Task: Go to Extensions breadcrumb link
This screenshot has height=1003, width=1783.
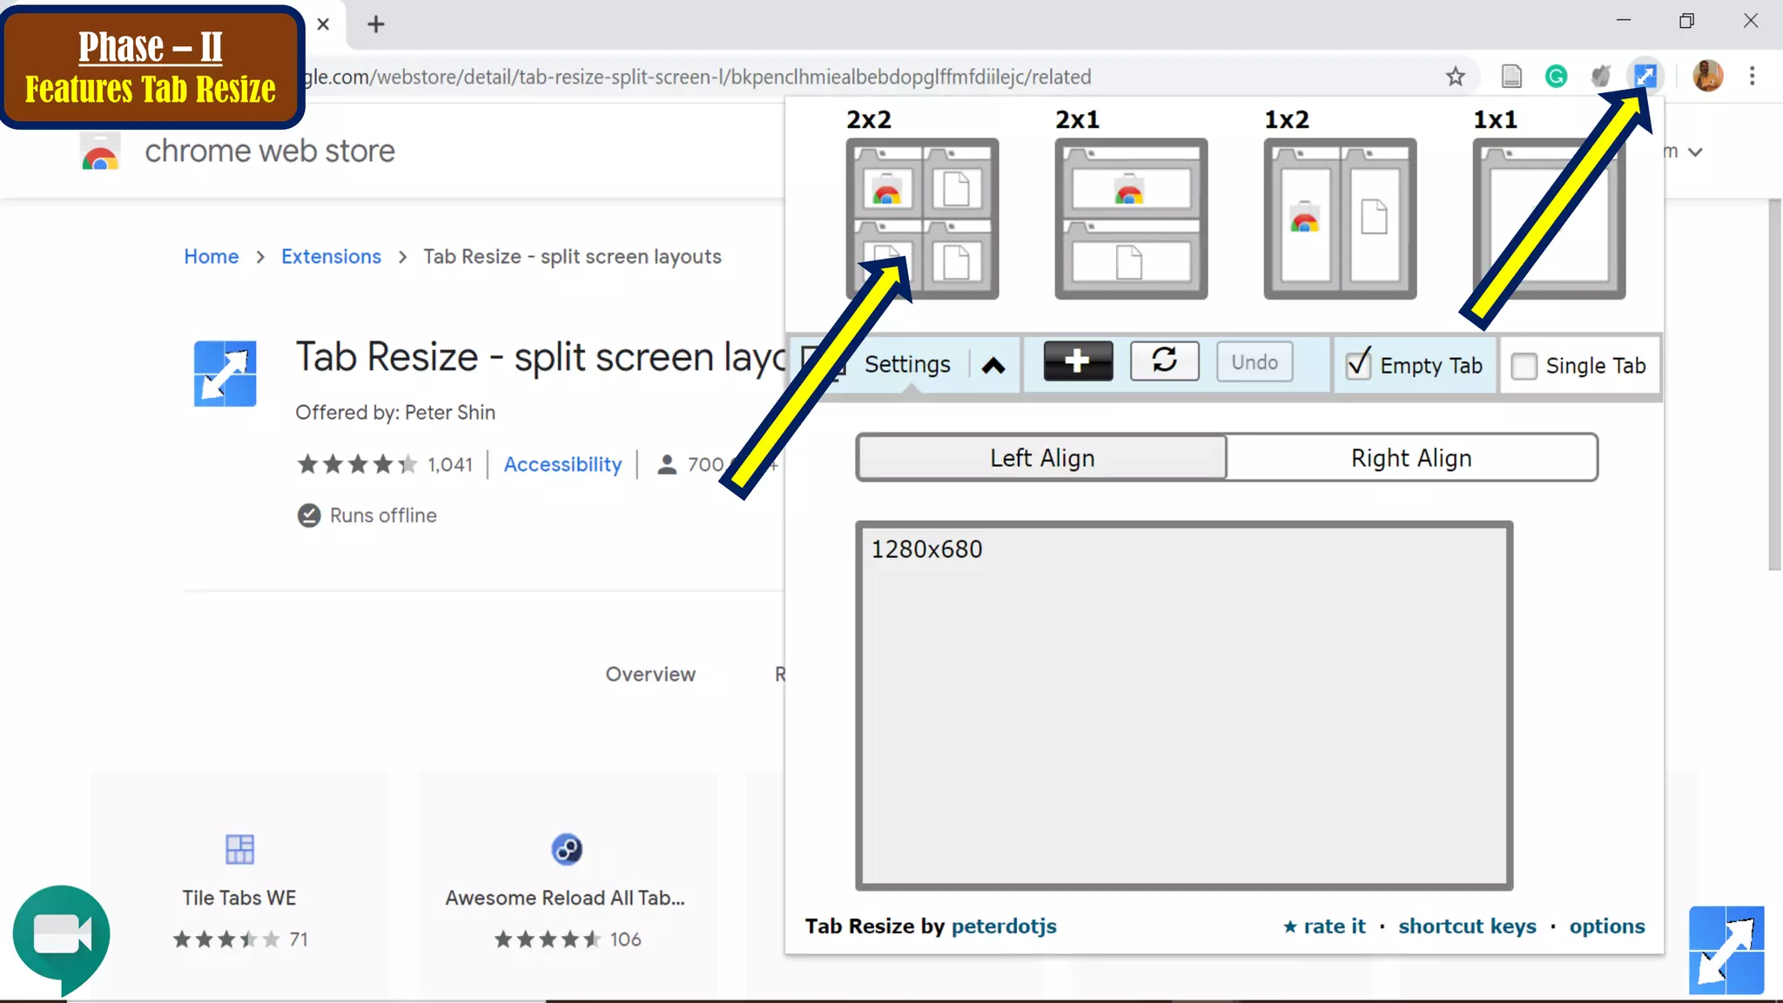Action: pyautogui.click(x=331, y=257)
